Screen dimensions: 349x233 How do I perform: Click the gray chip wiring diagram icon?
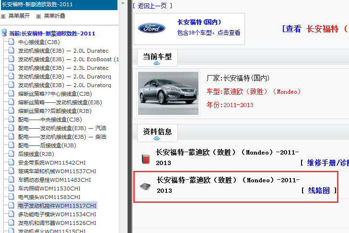(x=145, y=187)
